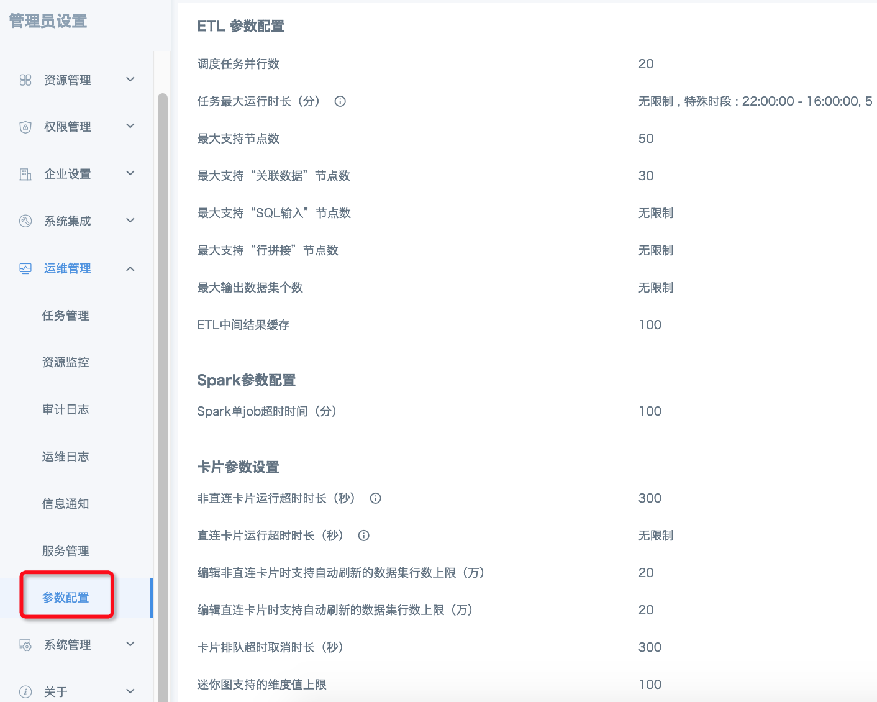Open 运维日志 submenu item
Image resolution: width=877 pixels, height=702 pixels.
point(66,457)
